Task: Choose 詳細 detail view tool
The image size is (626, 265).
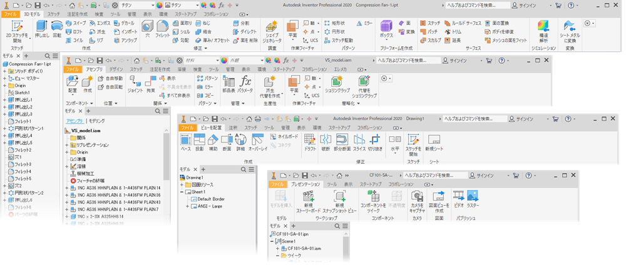Action: 240,142
